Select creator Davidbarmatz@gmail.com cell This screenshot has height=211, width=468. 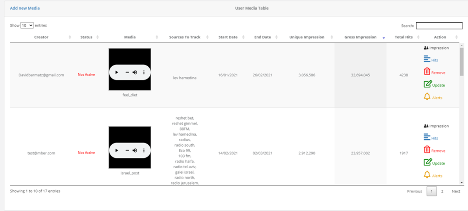41,75
